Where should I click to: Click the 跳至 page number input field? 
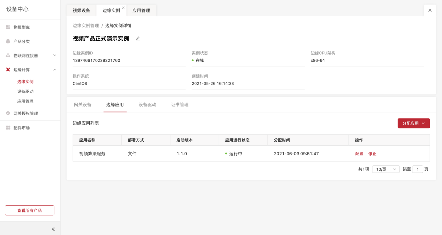pos(417,169)
